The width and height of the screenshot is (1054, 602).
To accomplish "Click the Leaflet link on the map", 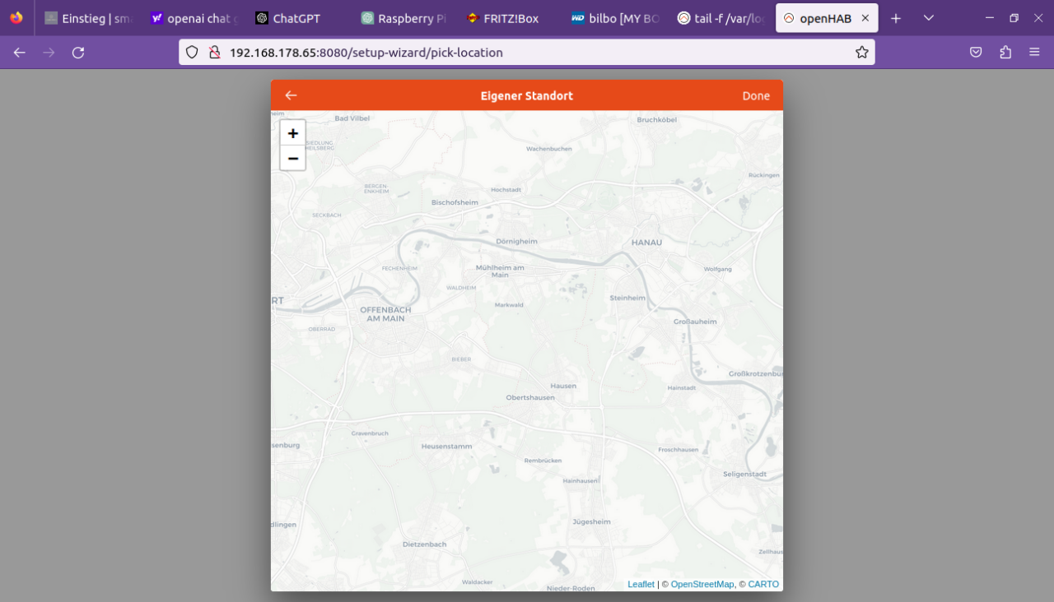I will [x=641, y=584].
